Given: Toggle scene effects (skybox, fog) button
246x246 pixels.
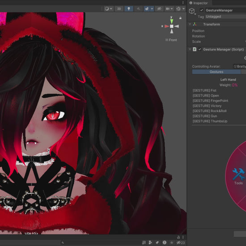Looking at the screenshot, I should 147,9.
